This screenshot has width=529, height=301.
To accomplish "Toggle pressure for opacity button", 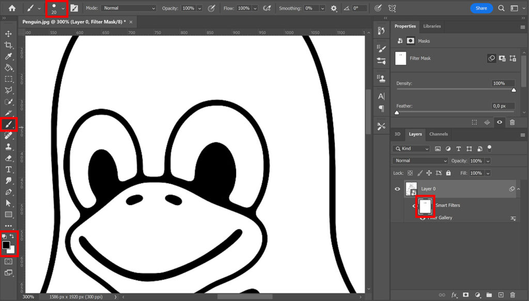I will (x=211, y=8).
